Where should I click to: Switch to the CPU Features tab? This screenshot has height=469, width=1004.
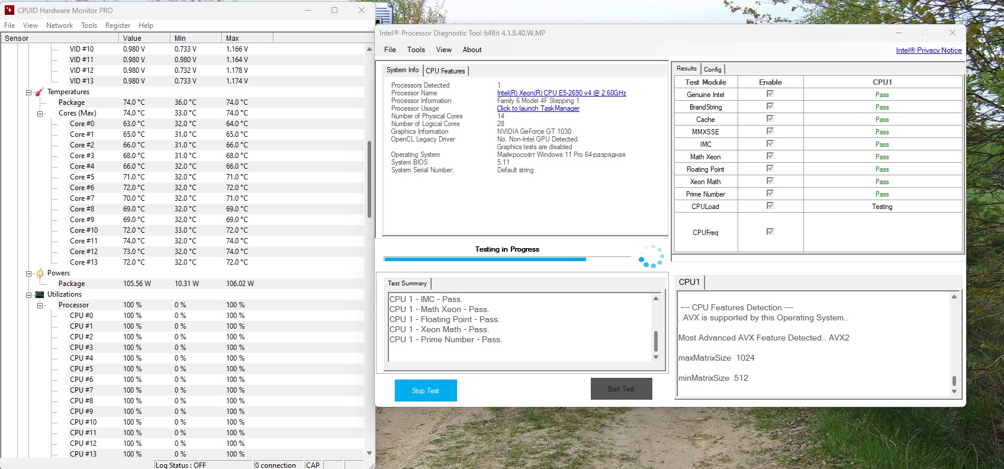[446, 71]
